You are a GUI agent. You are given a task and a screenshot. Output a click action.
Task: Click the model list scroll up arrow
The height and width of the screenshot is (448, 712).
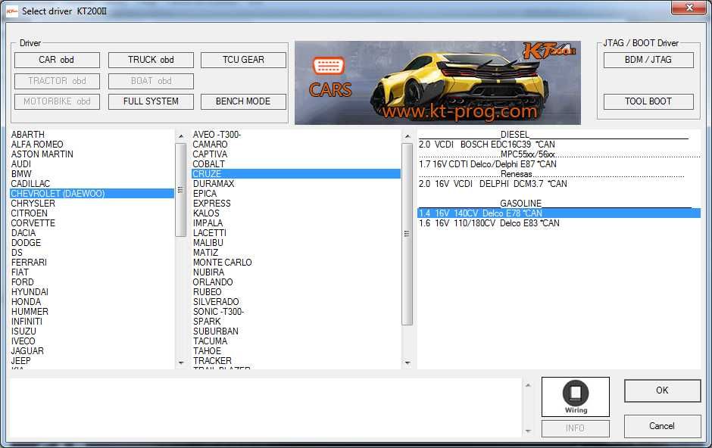coord(408,136)
